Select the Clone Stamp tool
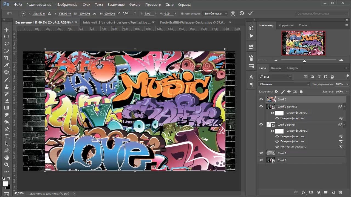 coord(7,86)
